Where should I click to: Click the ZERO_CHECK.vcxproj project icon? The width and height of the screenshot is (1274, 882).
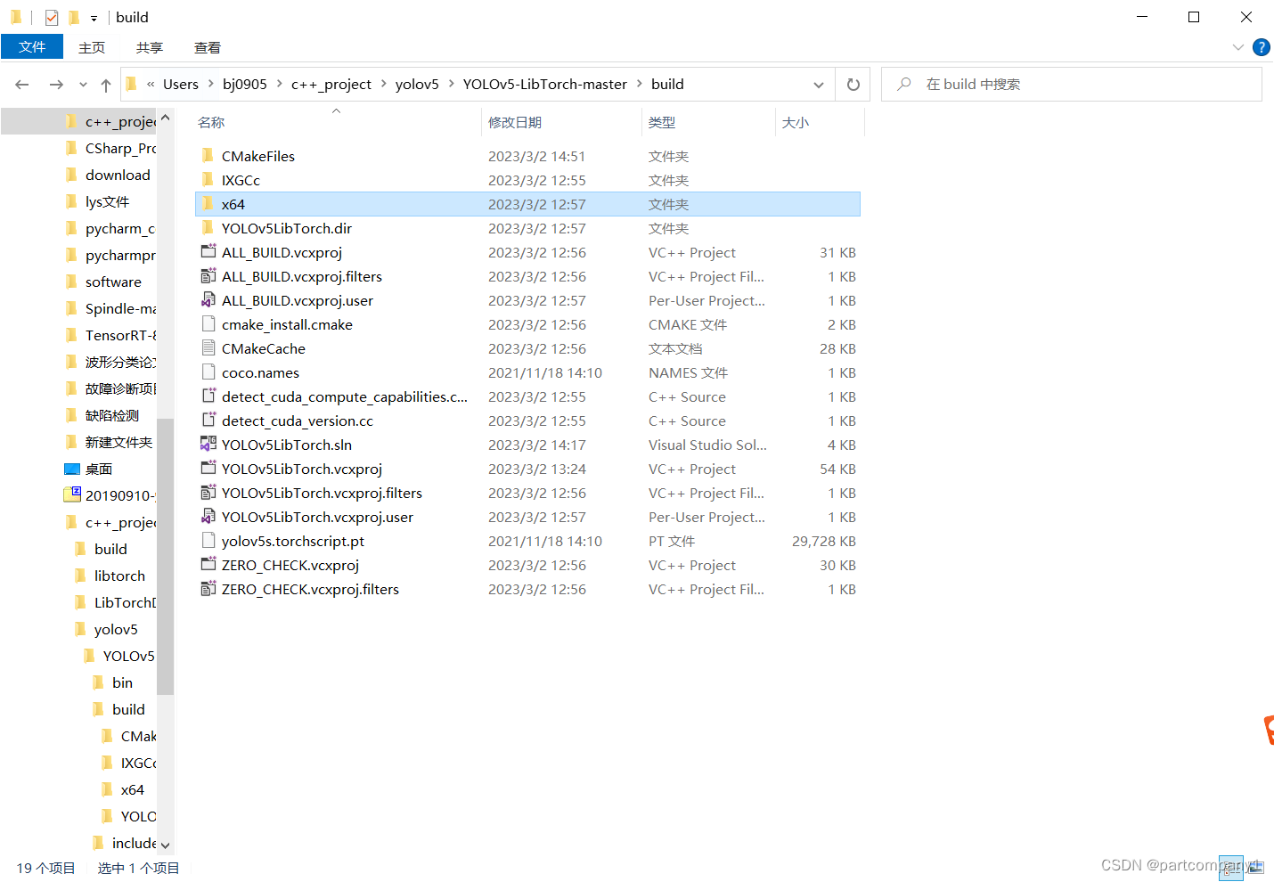208,565
